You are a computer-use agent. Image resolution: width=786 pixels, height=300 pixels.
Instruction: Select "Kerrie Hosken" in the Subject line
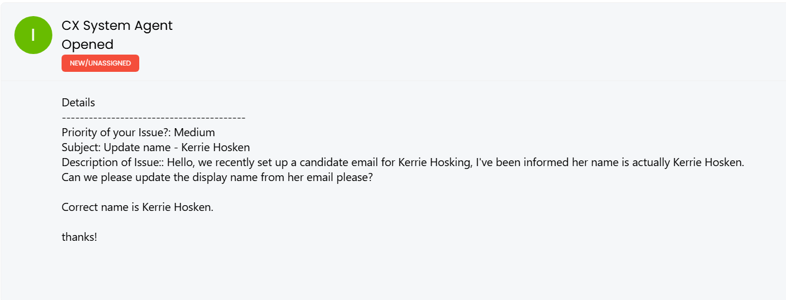coord(216,148)
